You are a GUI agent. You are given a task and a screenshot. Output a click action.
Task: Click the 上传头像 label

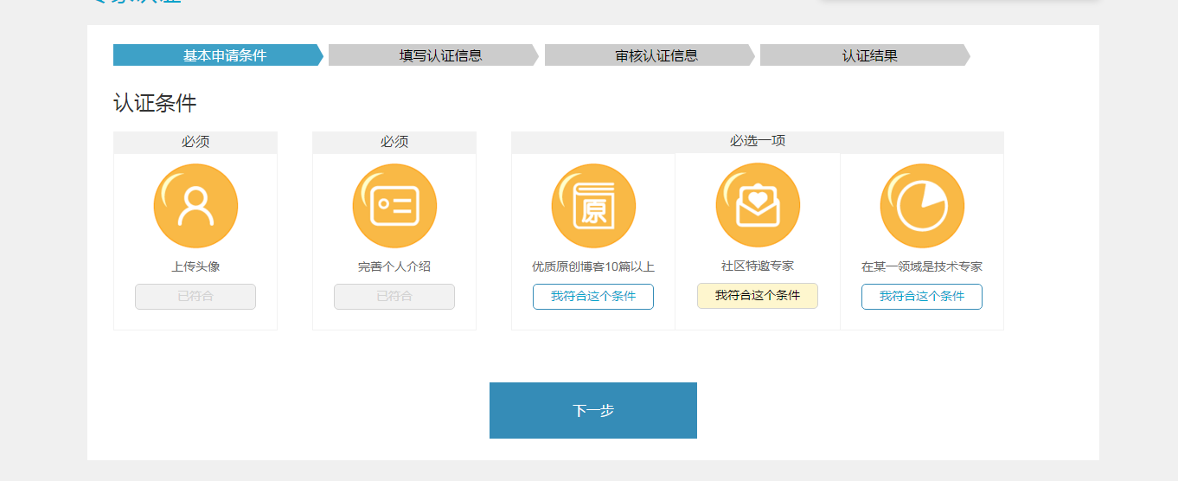pos(195,266)
